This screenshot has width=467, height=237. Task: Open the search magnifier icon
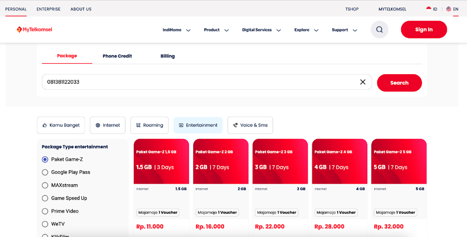[x=379, y=29]
